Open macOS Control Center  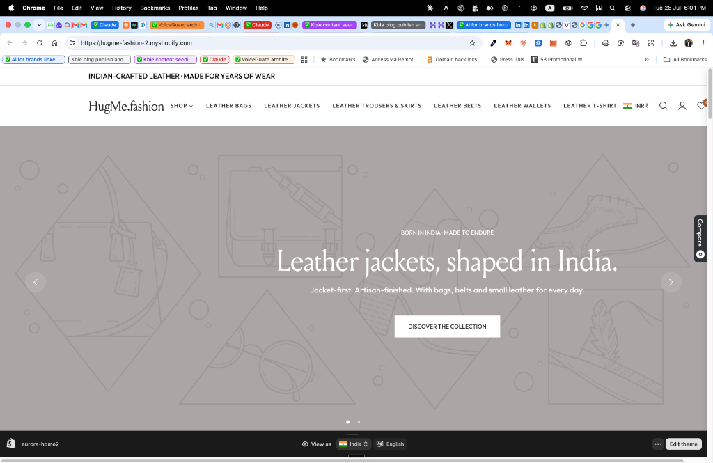627,8
